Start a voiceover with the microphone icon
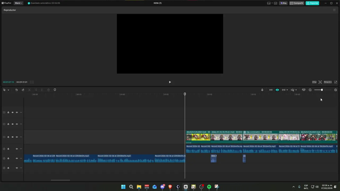This screenshot has height=191, width=340. click(x=262, y=90)
